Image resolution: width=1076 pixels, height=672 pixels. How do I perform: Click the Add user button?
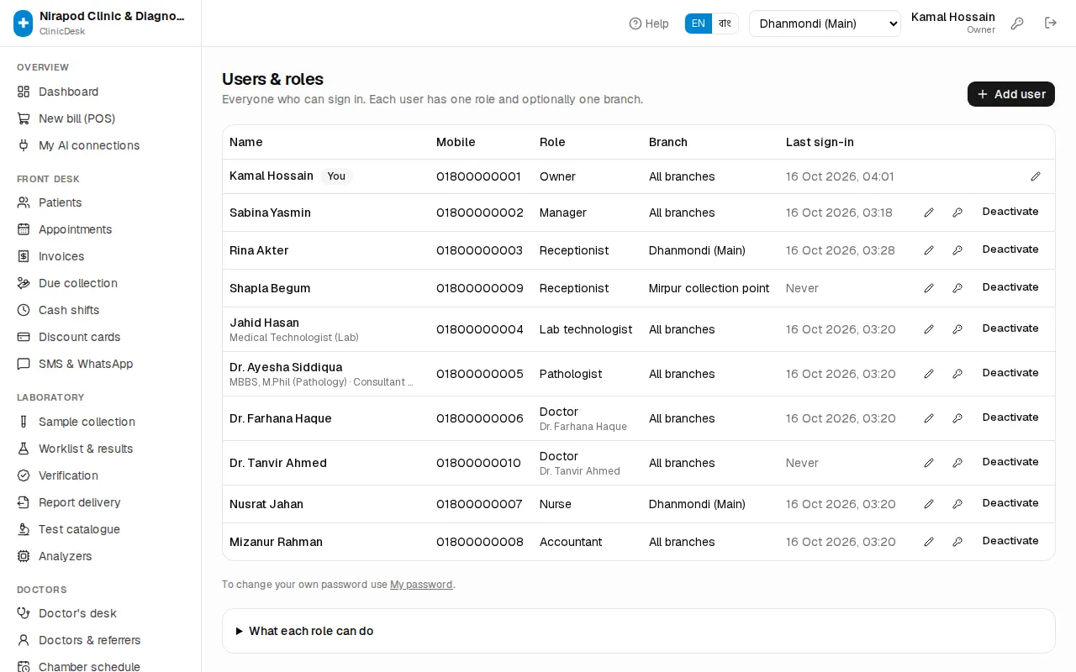[1011, 94]
